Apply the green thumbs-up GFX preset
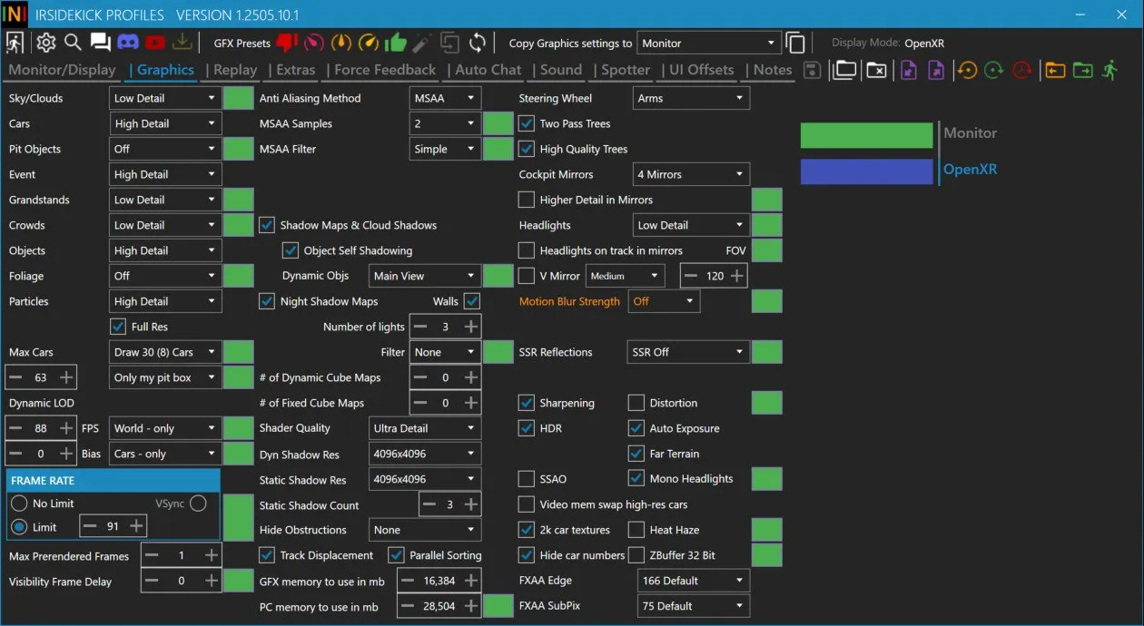This screenshot has width=1144, height=626. [395, 43]
